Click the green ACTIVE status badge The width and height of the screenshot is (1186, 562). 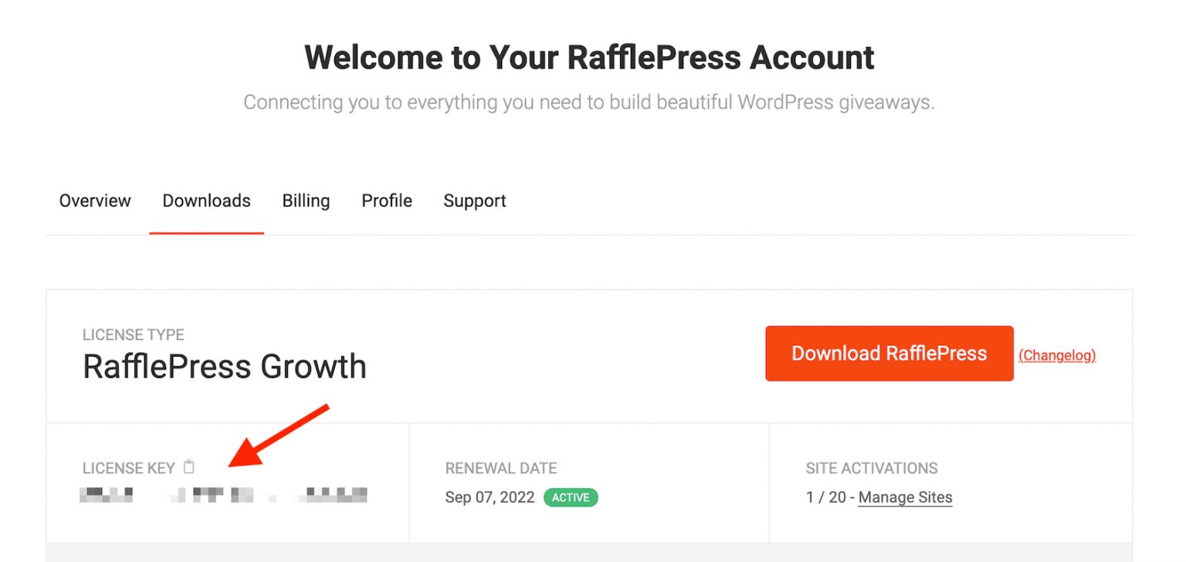(571, 497)
